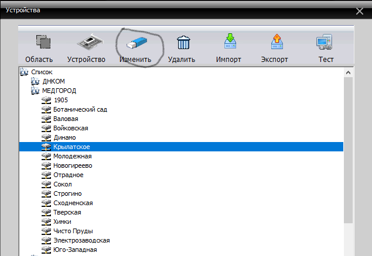Select the Юго-Западная device entry
Screen dimensions: 372x256
tap(75, 250)
